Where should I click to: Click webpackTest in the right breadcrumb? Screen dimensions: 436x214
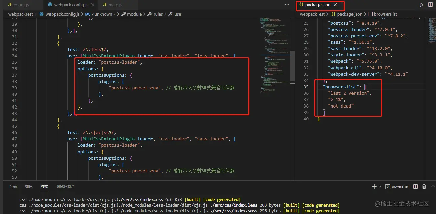point(312,14)
